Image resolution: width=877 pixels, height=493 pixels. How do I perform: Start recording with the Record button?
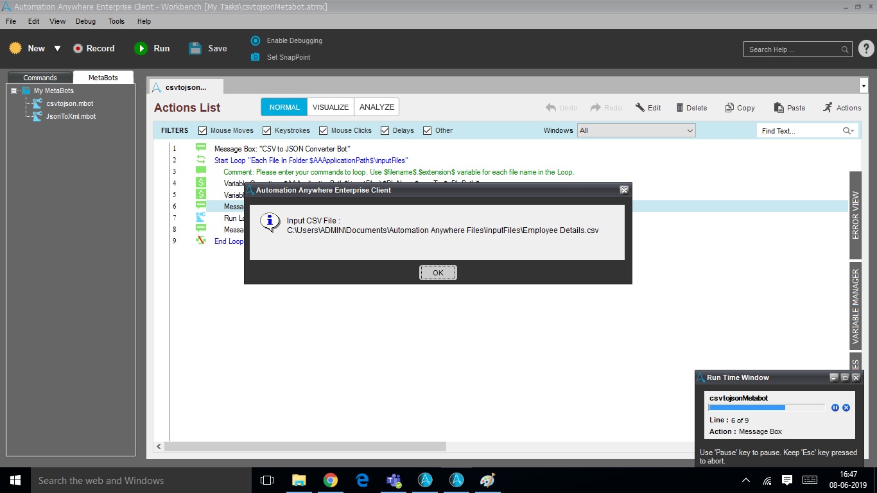click(94, 48)
